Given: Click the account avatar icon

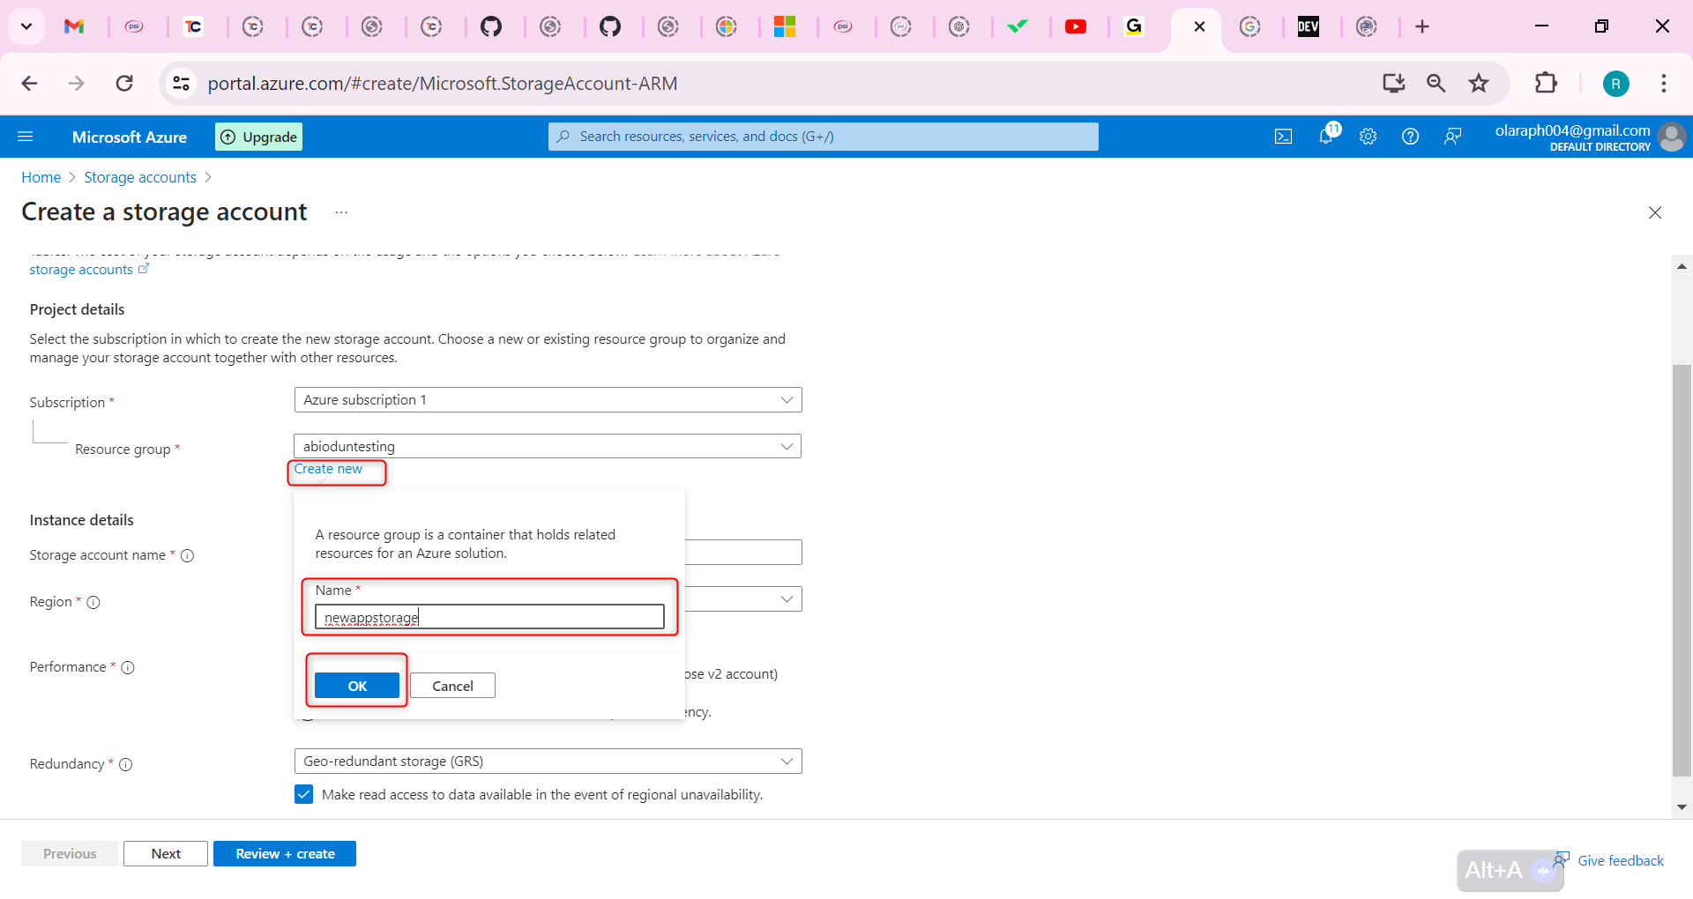Looking at the screenshot, I should tap(1672, 137).
